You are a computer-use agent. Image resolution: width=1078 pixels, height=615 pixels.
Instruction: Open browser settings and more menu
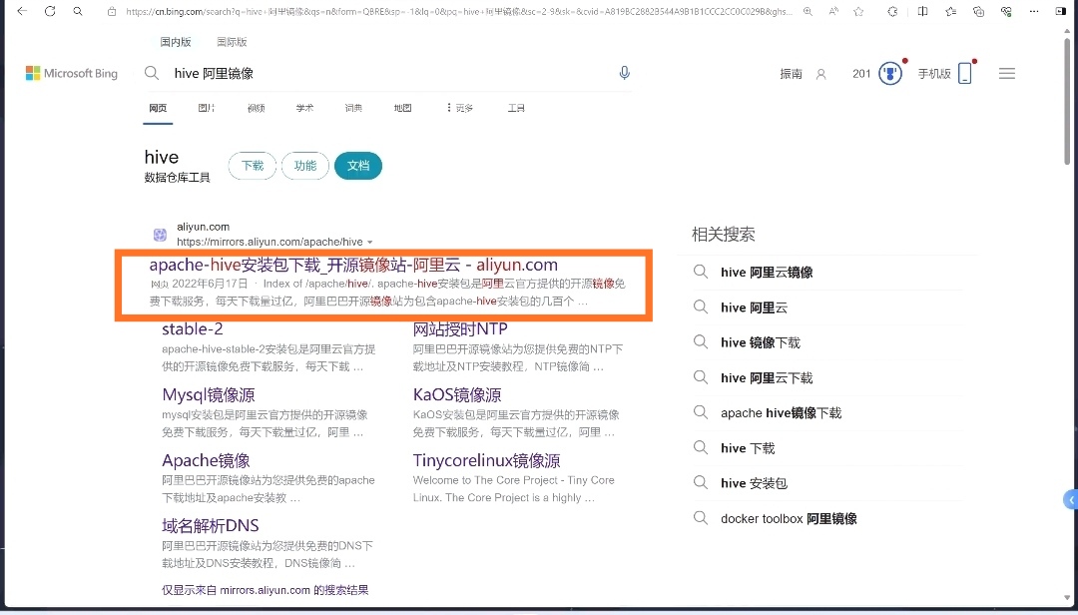[x=1034, y=12]
